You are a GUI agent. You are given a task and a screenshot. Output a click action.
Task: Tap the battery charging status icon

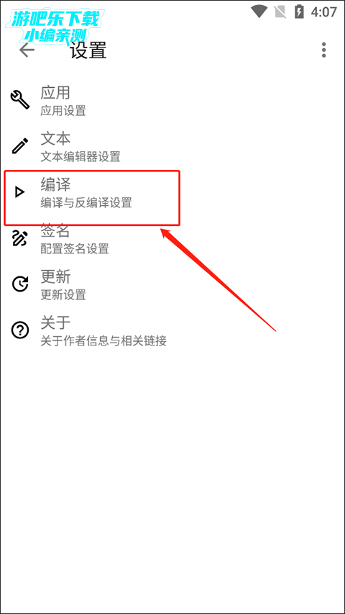coord(299,12)
